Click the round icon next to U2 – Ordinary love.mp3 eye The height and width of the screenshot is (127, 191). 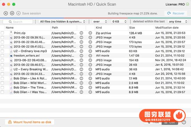90,51
